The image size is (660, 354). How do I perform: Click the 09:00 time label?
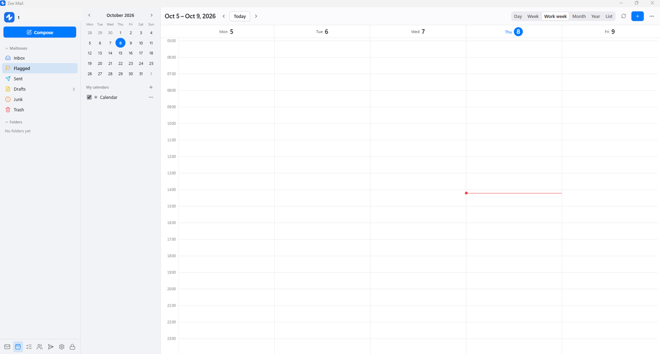tap(171, 107)
